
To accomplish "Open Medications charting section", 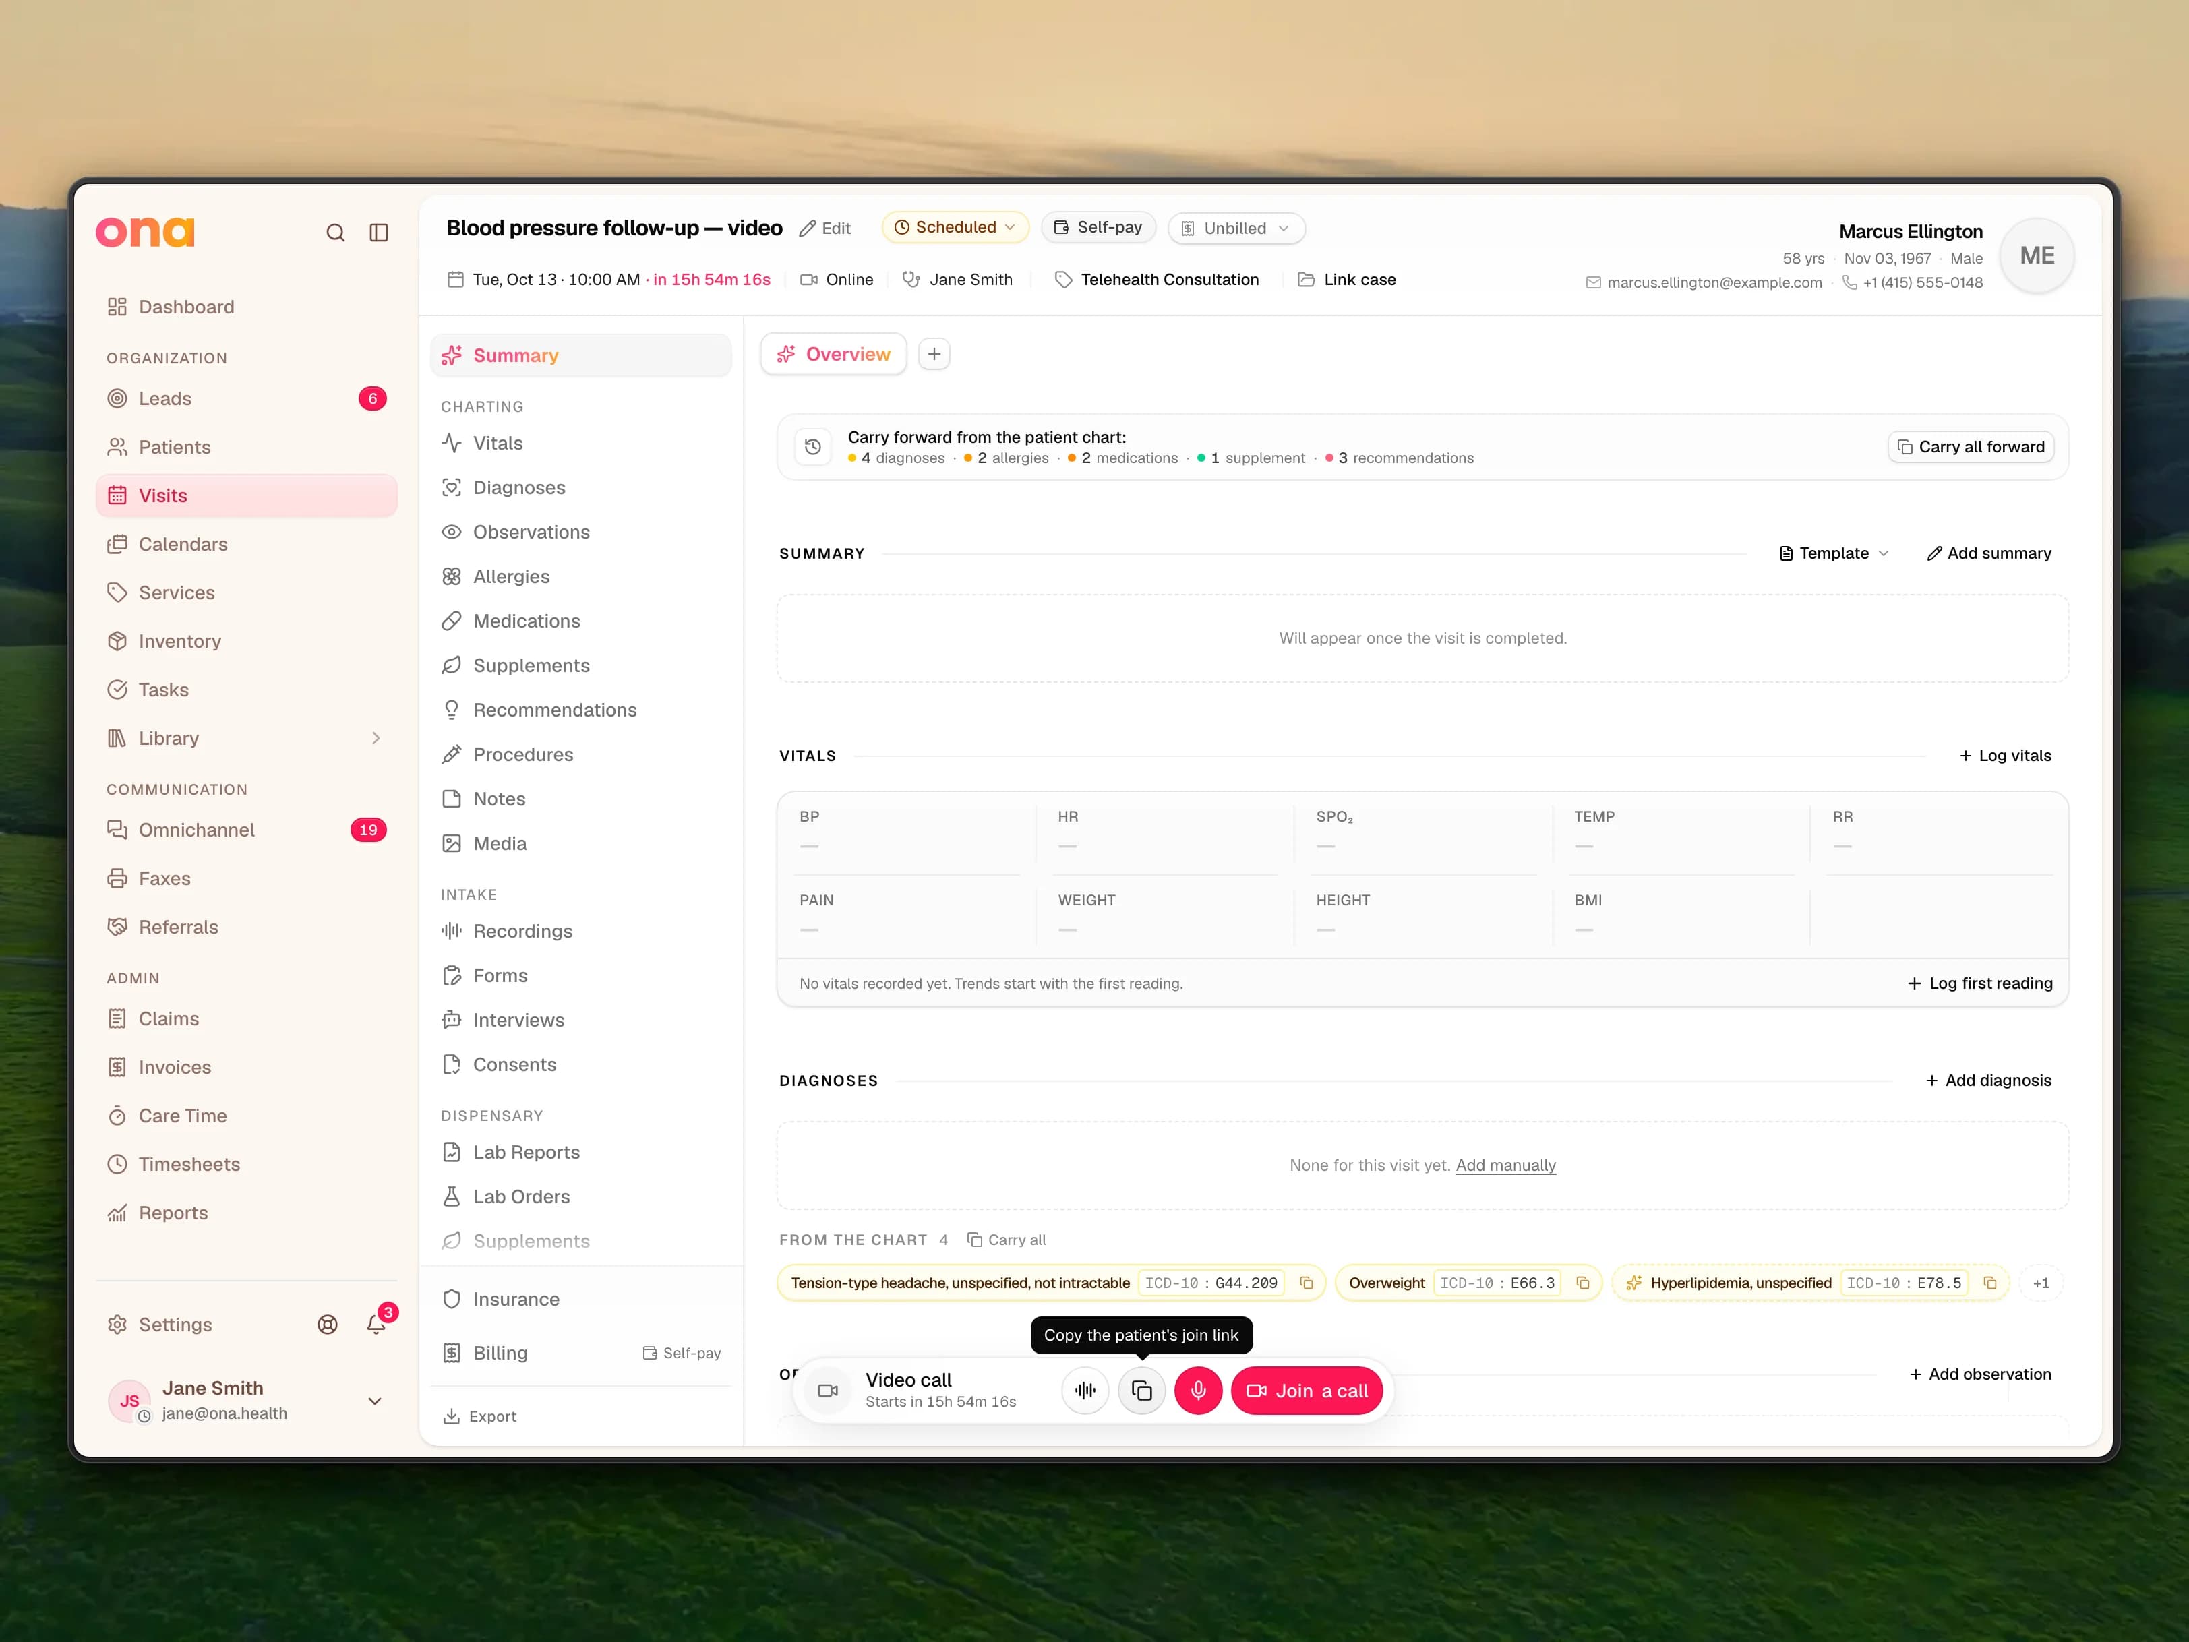I will pyautogui.click(x=581, y=621).
